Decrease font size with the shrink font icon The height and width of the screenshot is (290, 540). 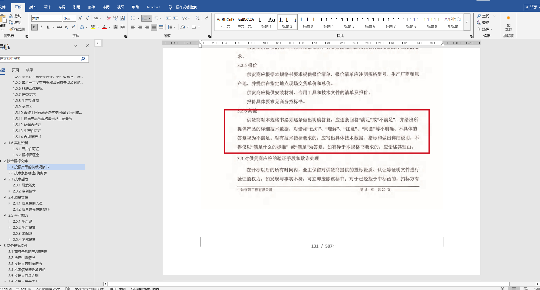(x=87, y=18)
